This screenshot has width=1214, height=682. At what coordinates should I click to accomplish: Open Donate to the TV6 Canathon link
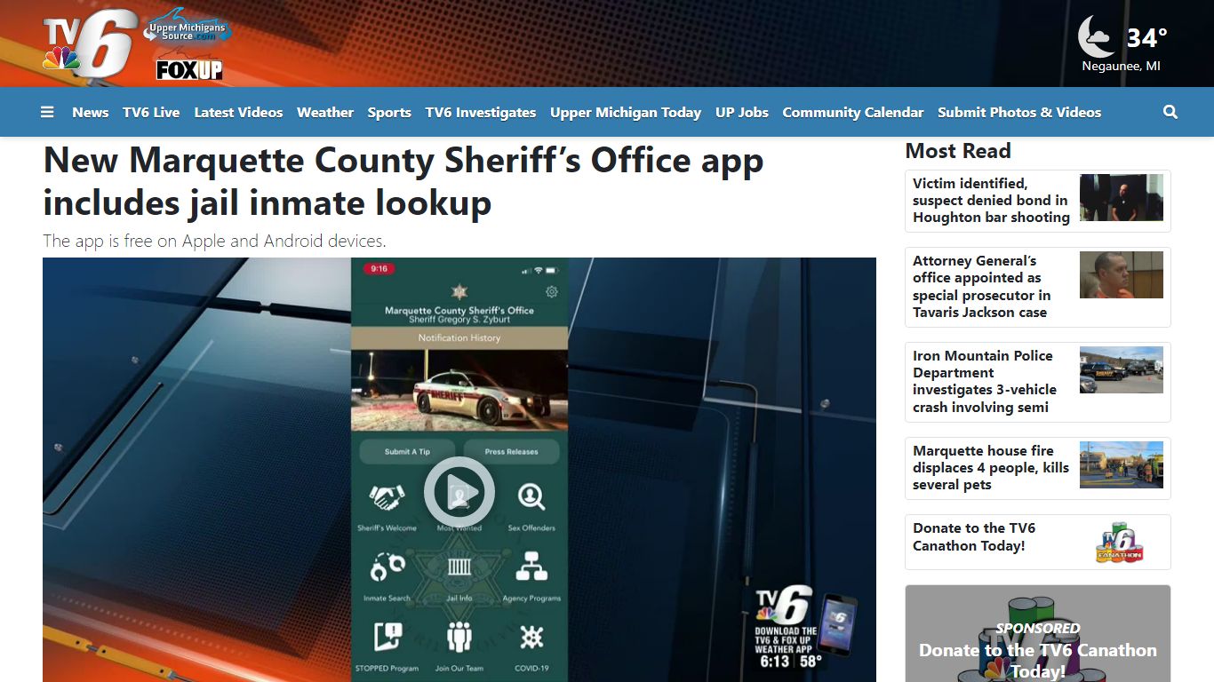pos(974,537)
